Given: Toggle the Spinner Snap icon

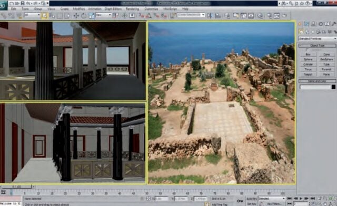Looking at the screenshot, I should click(x=164, y=15).
